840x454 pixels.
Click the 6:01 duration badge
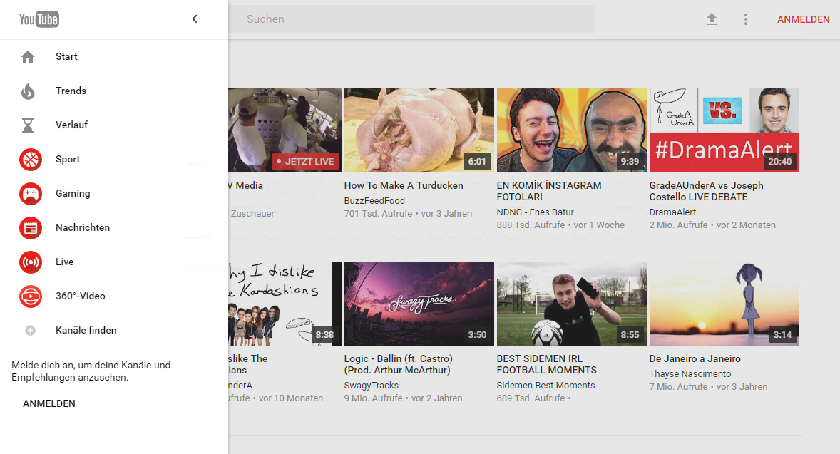(477, 162)
